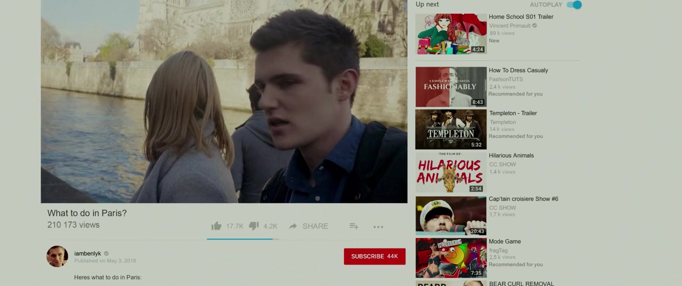Open the FashionTUTS channel name
Viewport: 682px width, 286px height.
tap(506, 79)
